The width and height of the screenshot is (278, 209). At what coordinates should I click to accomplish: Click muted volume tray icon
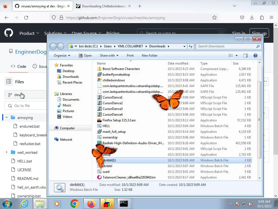[251, 204]
